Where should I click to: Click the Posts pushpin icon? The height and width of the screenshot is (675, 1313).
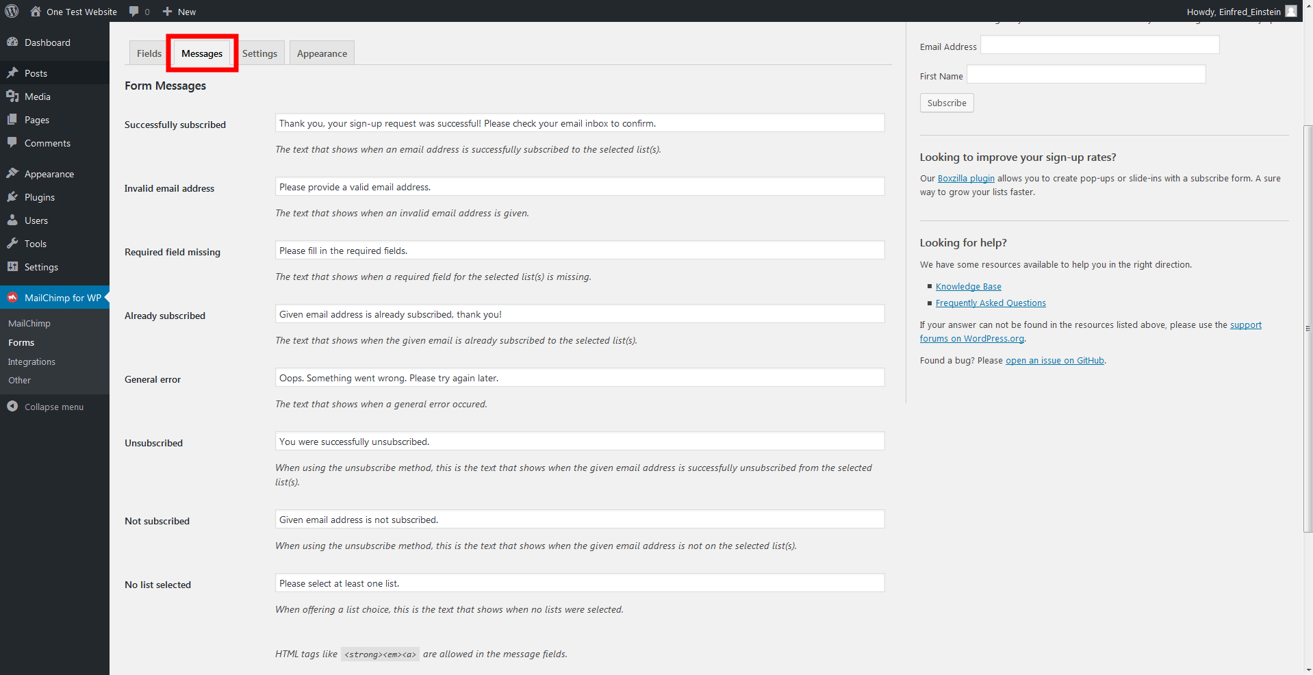12,73
